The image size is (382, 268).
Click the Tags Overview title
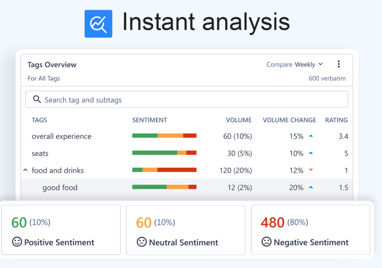[x=52, y=64]
